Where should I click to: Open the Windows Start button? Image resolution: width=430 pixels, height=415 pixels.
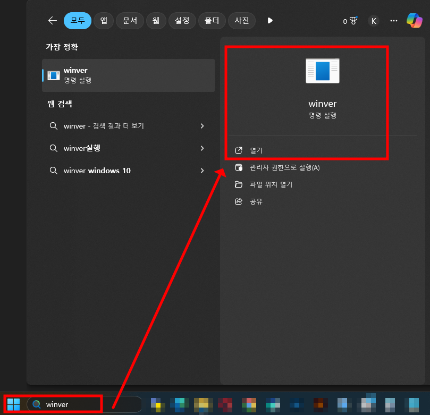pyautogui.click(x=13, y=404)
